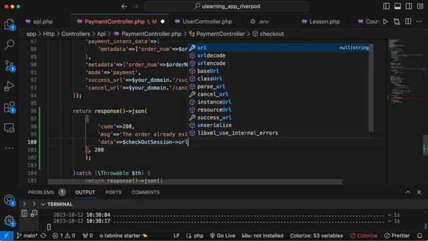Open the Source Control view
The height and width of the screenshot is (241, 428).
coord(9,66)
